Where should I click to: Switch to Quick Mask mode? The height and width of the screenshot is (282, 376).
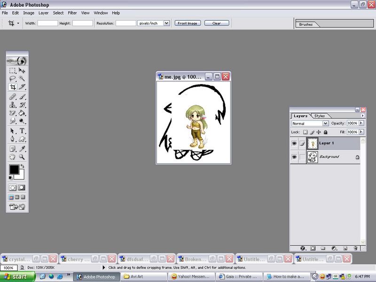(22, 188)
